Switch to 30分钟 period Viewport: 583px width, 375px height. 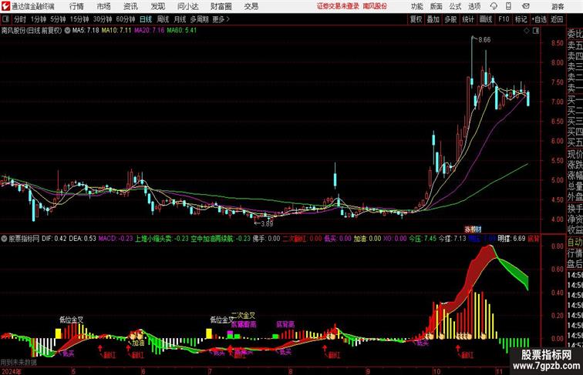[103, 19]
